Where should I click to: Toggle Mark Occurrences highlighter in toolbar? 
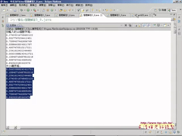coord(83,10)
